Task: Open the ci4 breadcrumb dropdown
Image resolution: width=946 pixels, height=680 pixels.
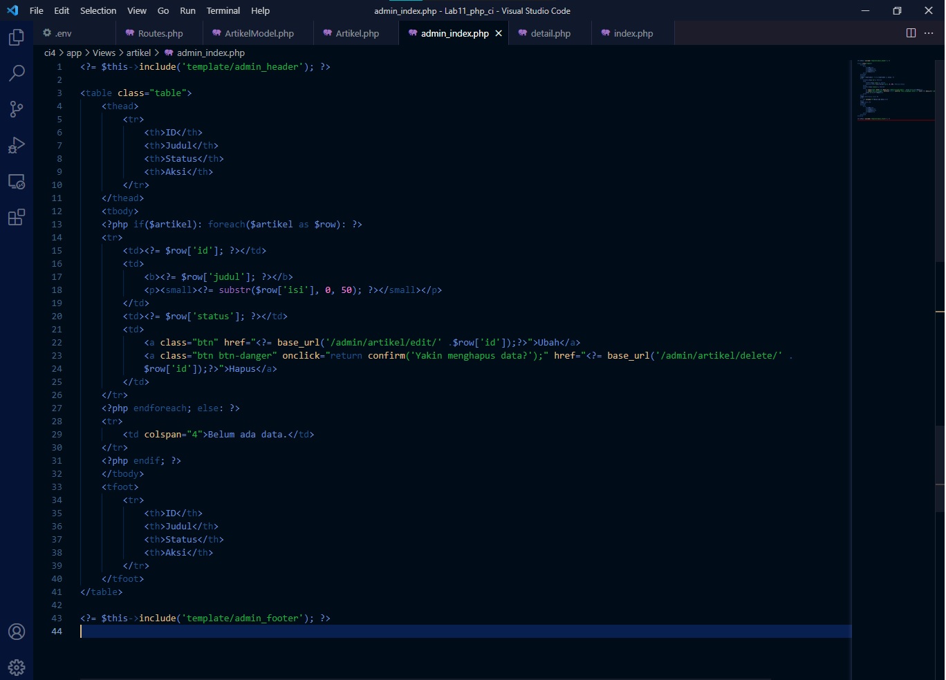Action: [50, 53]
